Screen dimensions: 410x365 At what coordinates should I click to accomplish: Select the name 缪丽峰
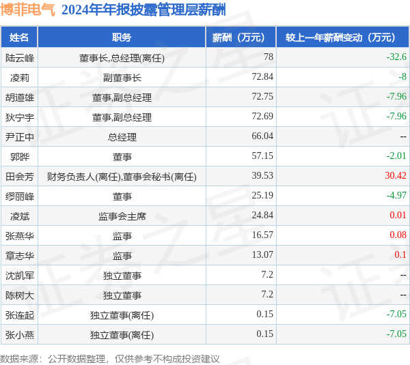click(x=20, y=197)
